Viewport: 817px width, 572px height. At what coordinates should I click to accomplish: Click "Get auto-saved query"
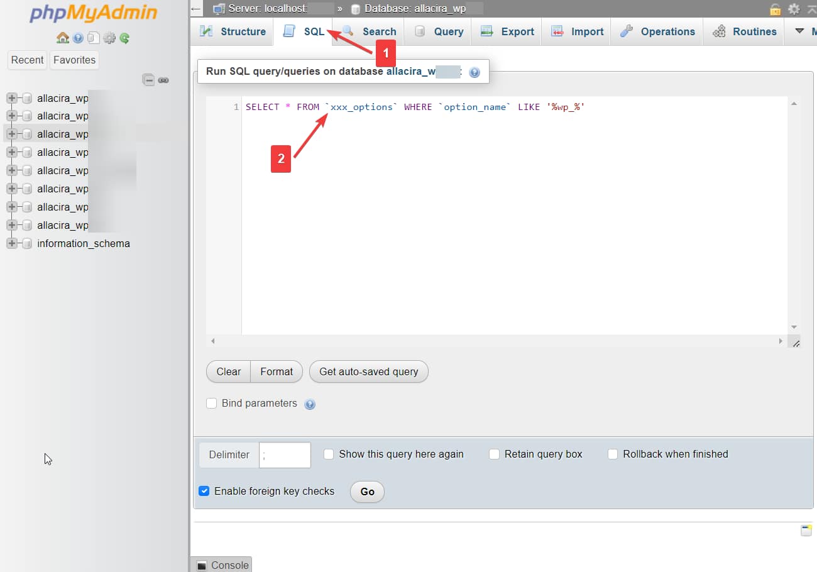pos(368,371)
